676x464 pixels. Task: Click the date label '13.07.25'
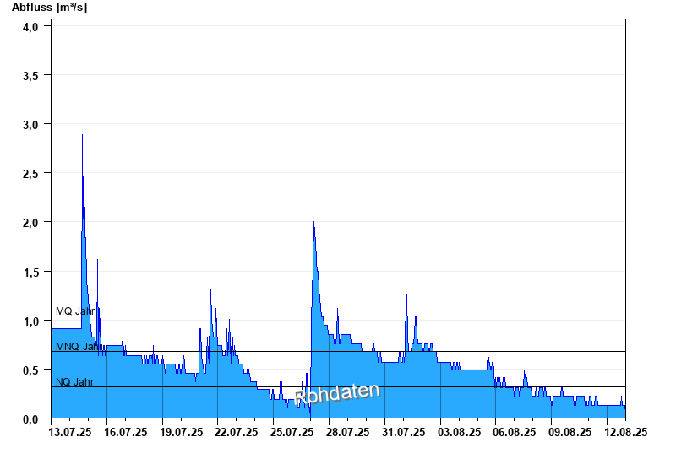70,432
